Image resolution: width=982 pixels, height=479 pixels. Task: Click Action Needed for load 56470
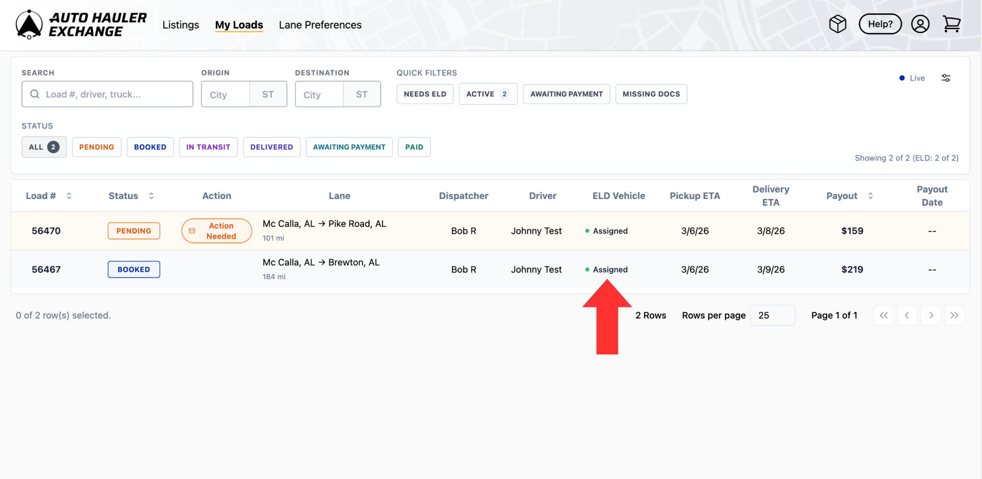click(x=216, y=231)
